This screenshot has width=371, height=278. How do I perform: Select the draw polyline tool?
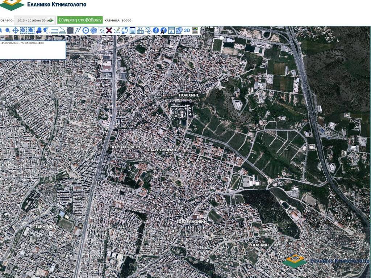78,30
